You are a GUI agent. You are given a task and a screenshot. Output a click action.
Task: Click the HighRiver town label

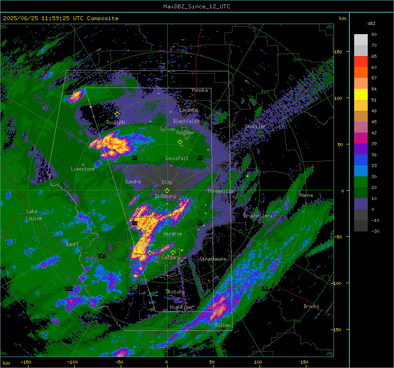pos(181,307)
